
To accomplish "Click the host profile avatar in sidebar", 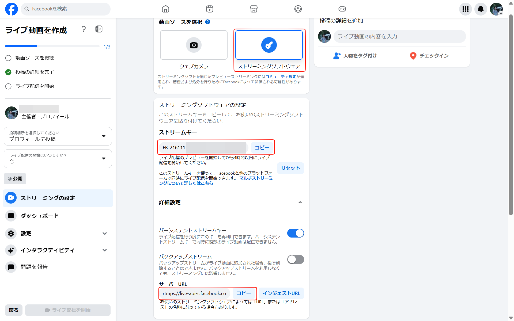I will pyautogui.click(x=12, y=113).
